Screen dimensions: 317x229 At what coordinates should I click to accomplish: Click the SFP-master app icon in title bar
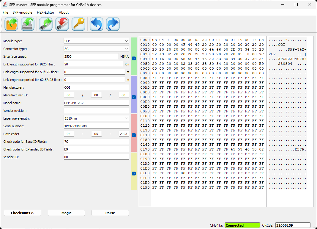click(x=5, y=4)
